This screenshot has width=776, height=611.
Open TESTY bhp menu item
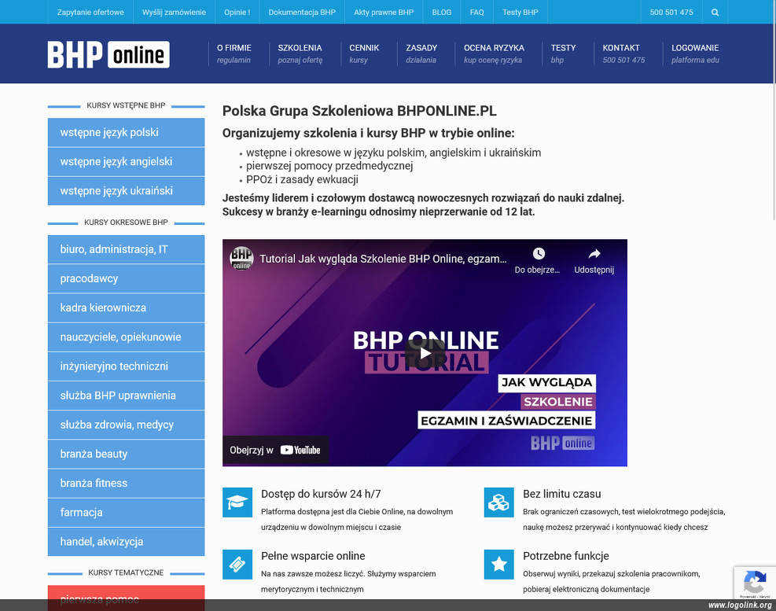point(563,53)
